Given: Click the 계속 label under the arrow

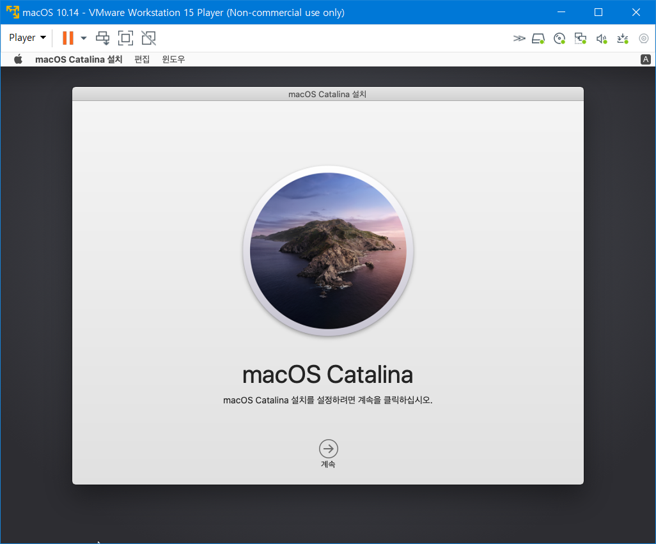Looking at the screenshot, I should click(328, 464).
